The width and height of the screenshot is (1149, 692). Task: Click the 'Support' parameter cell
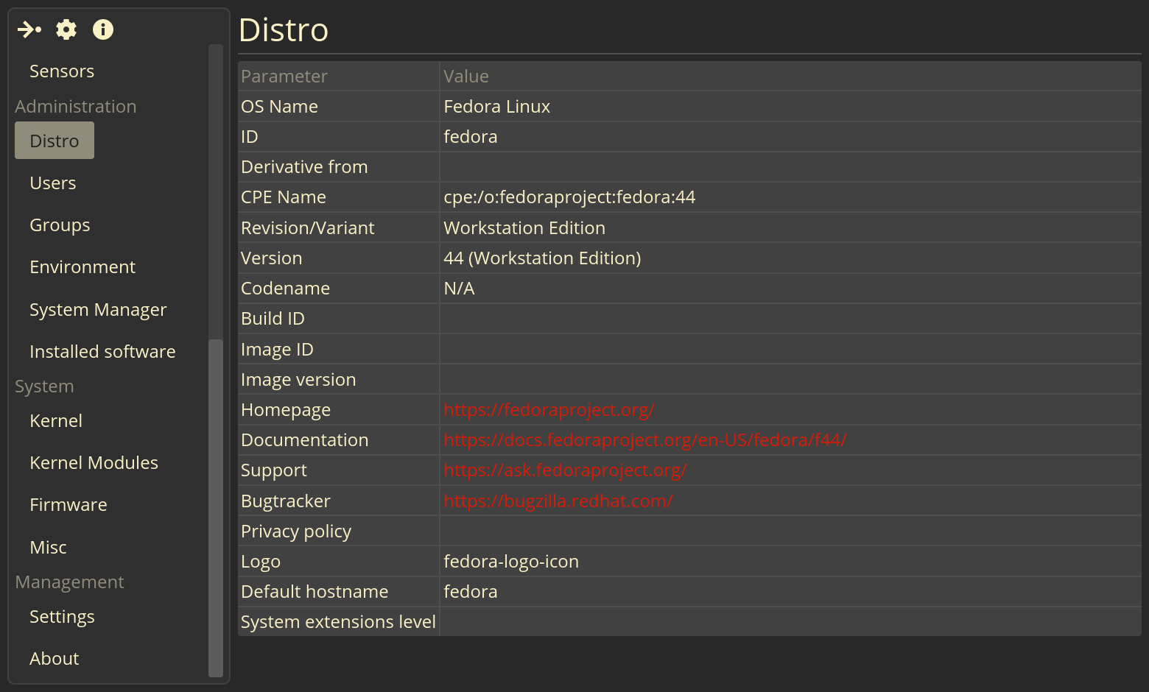pos(339,470)
